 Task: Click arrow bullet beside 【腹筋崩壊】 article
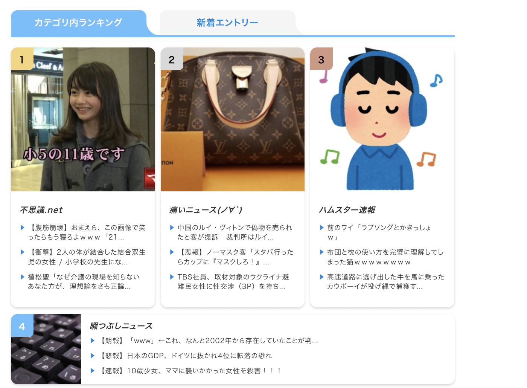(x=23, y=228)
